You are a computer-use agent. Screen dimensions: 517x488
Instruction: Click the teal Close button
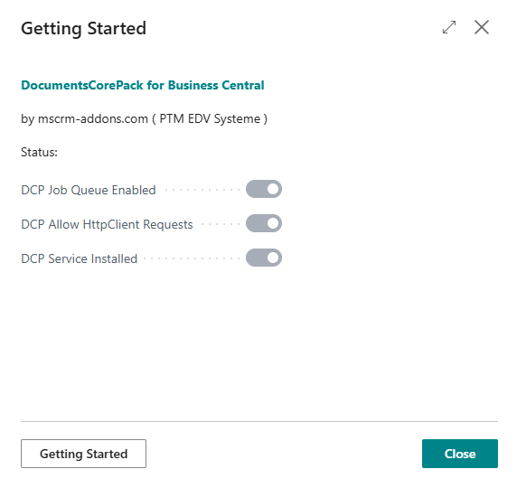click(460, 454)
